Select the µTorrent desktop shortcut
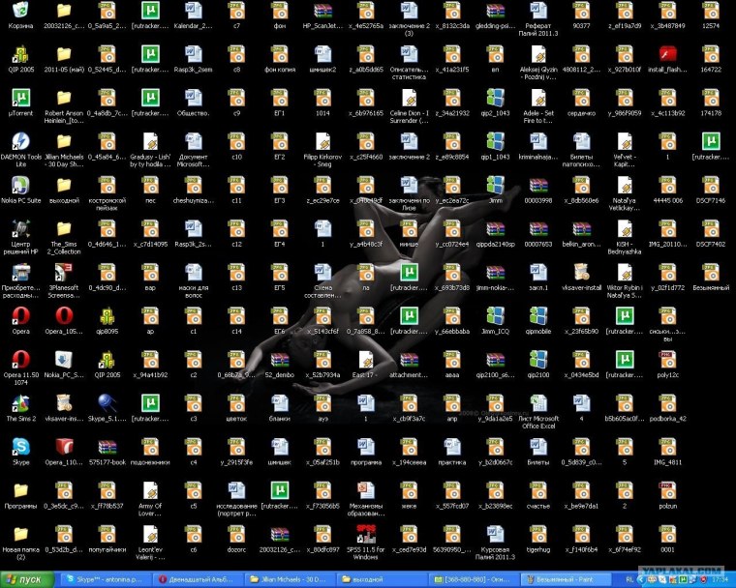The width and height of the screenshot is (736, 588). [x=20, y=98]
